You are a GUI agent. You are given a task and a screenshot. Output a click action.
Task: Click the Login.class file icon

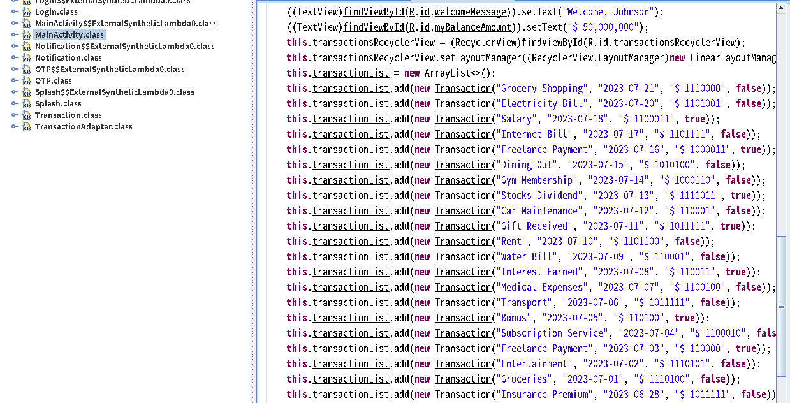click(x=26, y=12)
